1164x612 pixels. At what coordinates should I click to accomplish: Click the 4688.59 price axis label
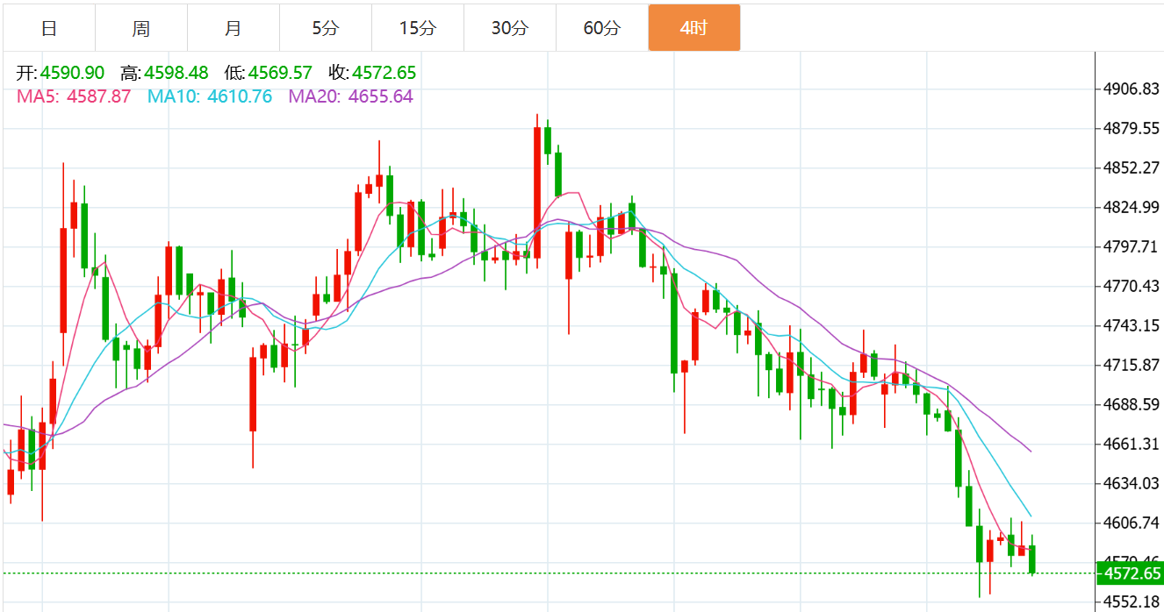click(x=1132, y=405)
